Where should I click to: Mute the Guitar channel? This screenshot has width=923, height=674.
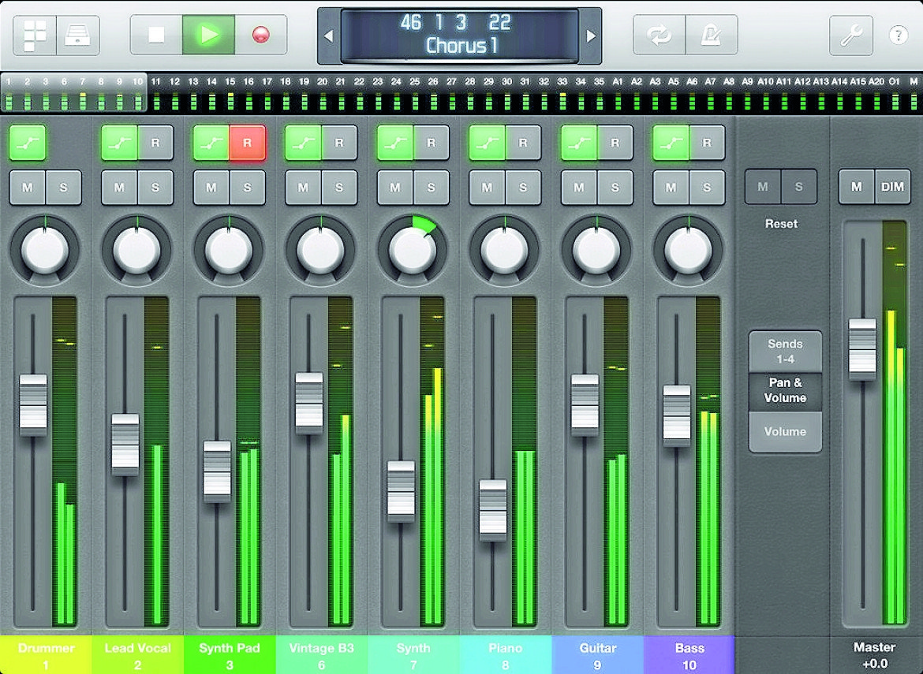579,188
